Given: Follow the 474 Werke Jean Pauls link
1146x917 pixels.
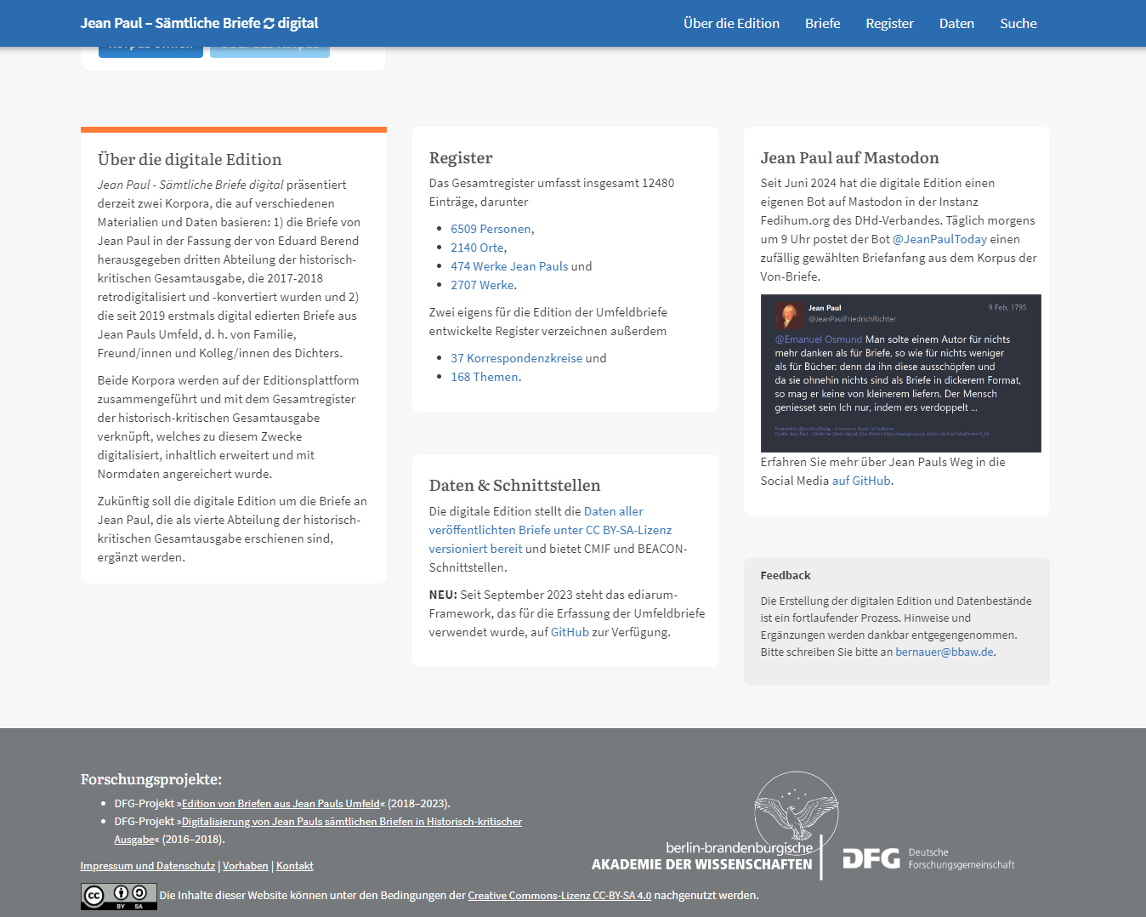Looking at the screenshot, I should pyautogui.click(x=509, y=266).
